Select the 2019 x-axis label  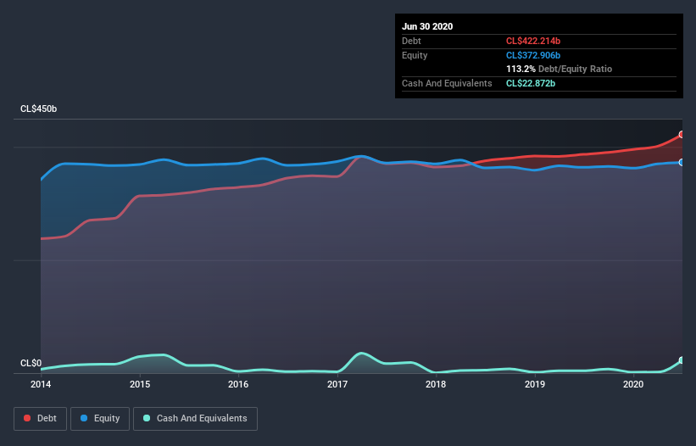pos(535,384)
